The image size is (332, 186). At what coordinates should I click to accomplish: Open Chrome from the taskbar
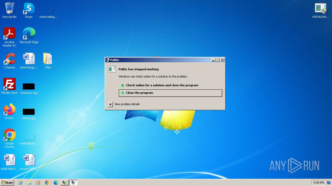point(47,183)
